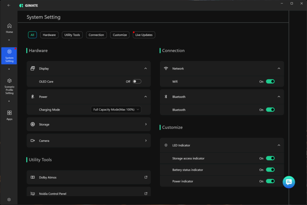Open the Home page in sidebar
The height and width of the screenshot is (205, 307).
coord(9,28)
